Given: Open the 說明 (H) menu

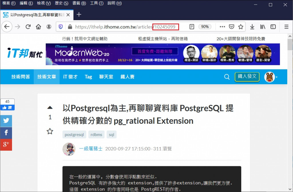Looking at the screenshot, I should pos(114,3).
